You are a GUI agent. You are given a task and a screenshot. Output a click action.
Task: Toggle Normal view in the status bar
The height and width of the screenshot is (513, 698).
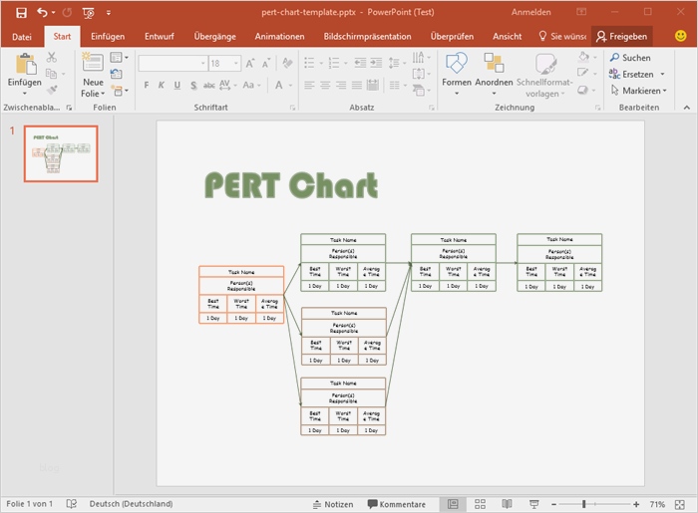(453, 504)
